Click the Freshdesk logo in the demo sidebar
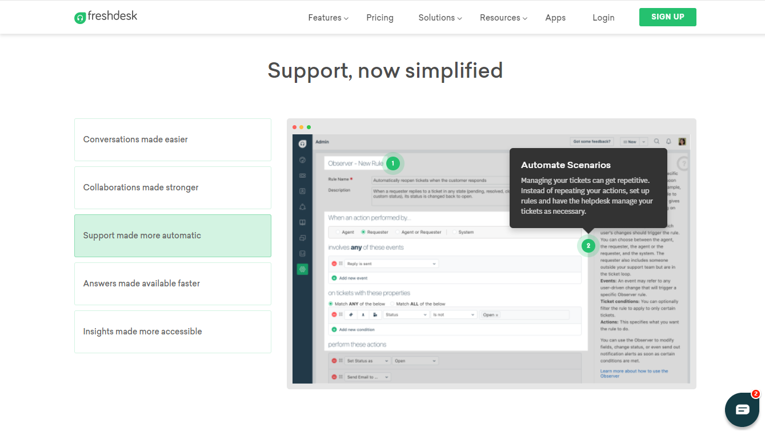Image resolution: width=765 pixels, height=439 pixels. 302,143
